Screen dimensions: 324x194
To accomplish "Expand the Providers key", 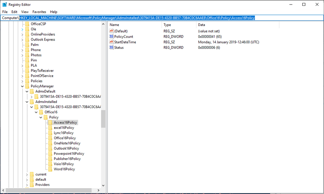I will [27, 185].
